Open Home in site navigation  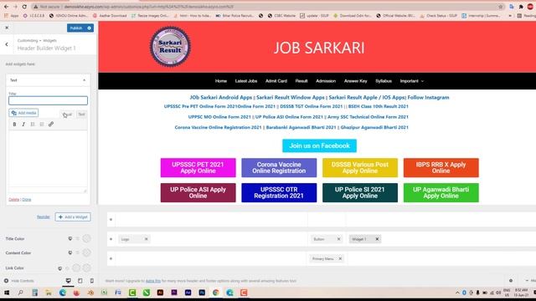[x=221, y=81]
